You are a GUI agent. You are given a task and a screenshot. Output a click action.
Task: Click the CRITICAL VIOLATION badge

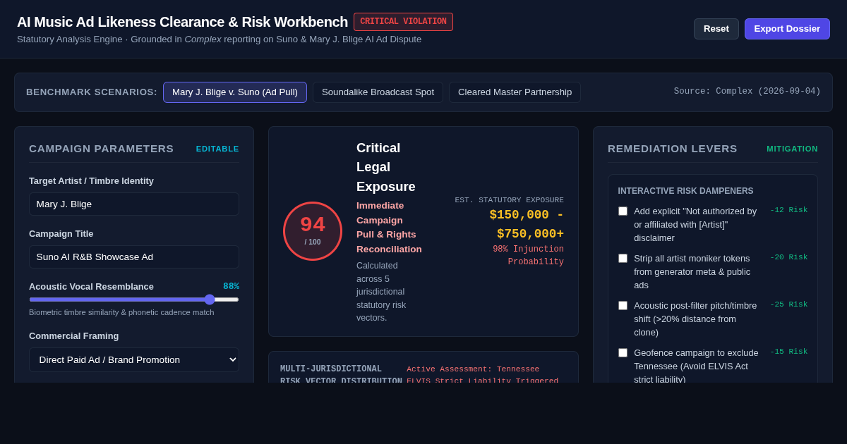[x=403, y=22]
